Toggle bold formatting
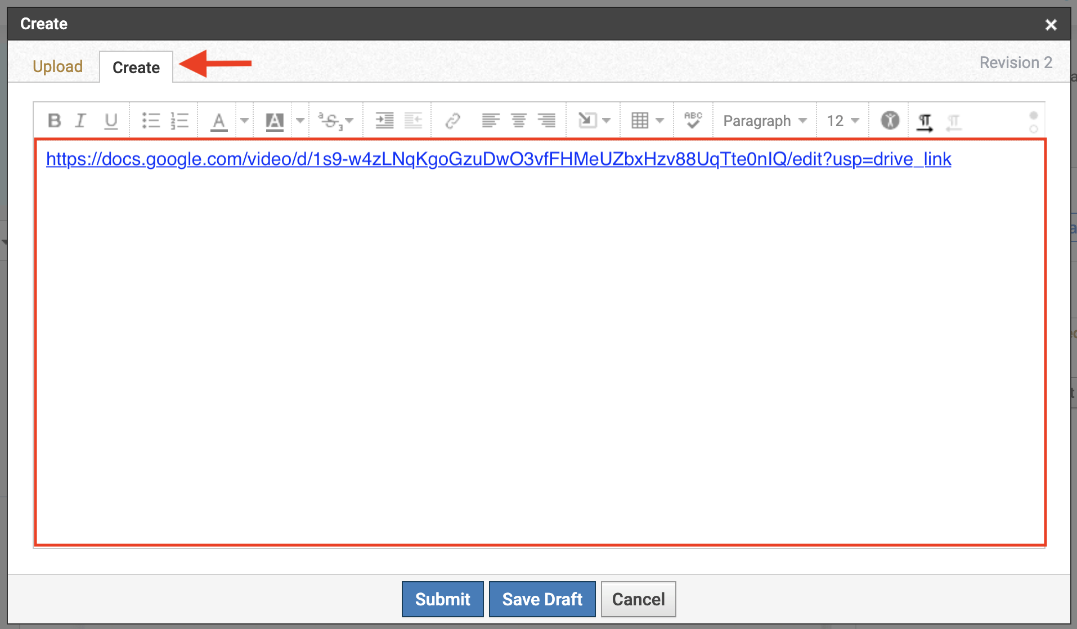 [55, 120]
